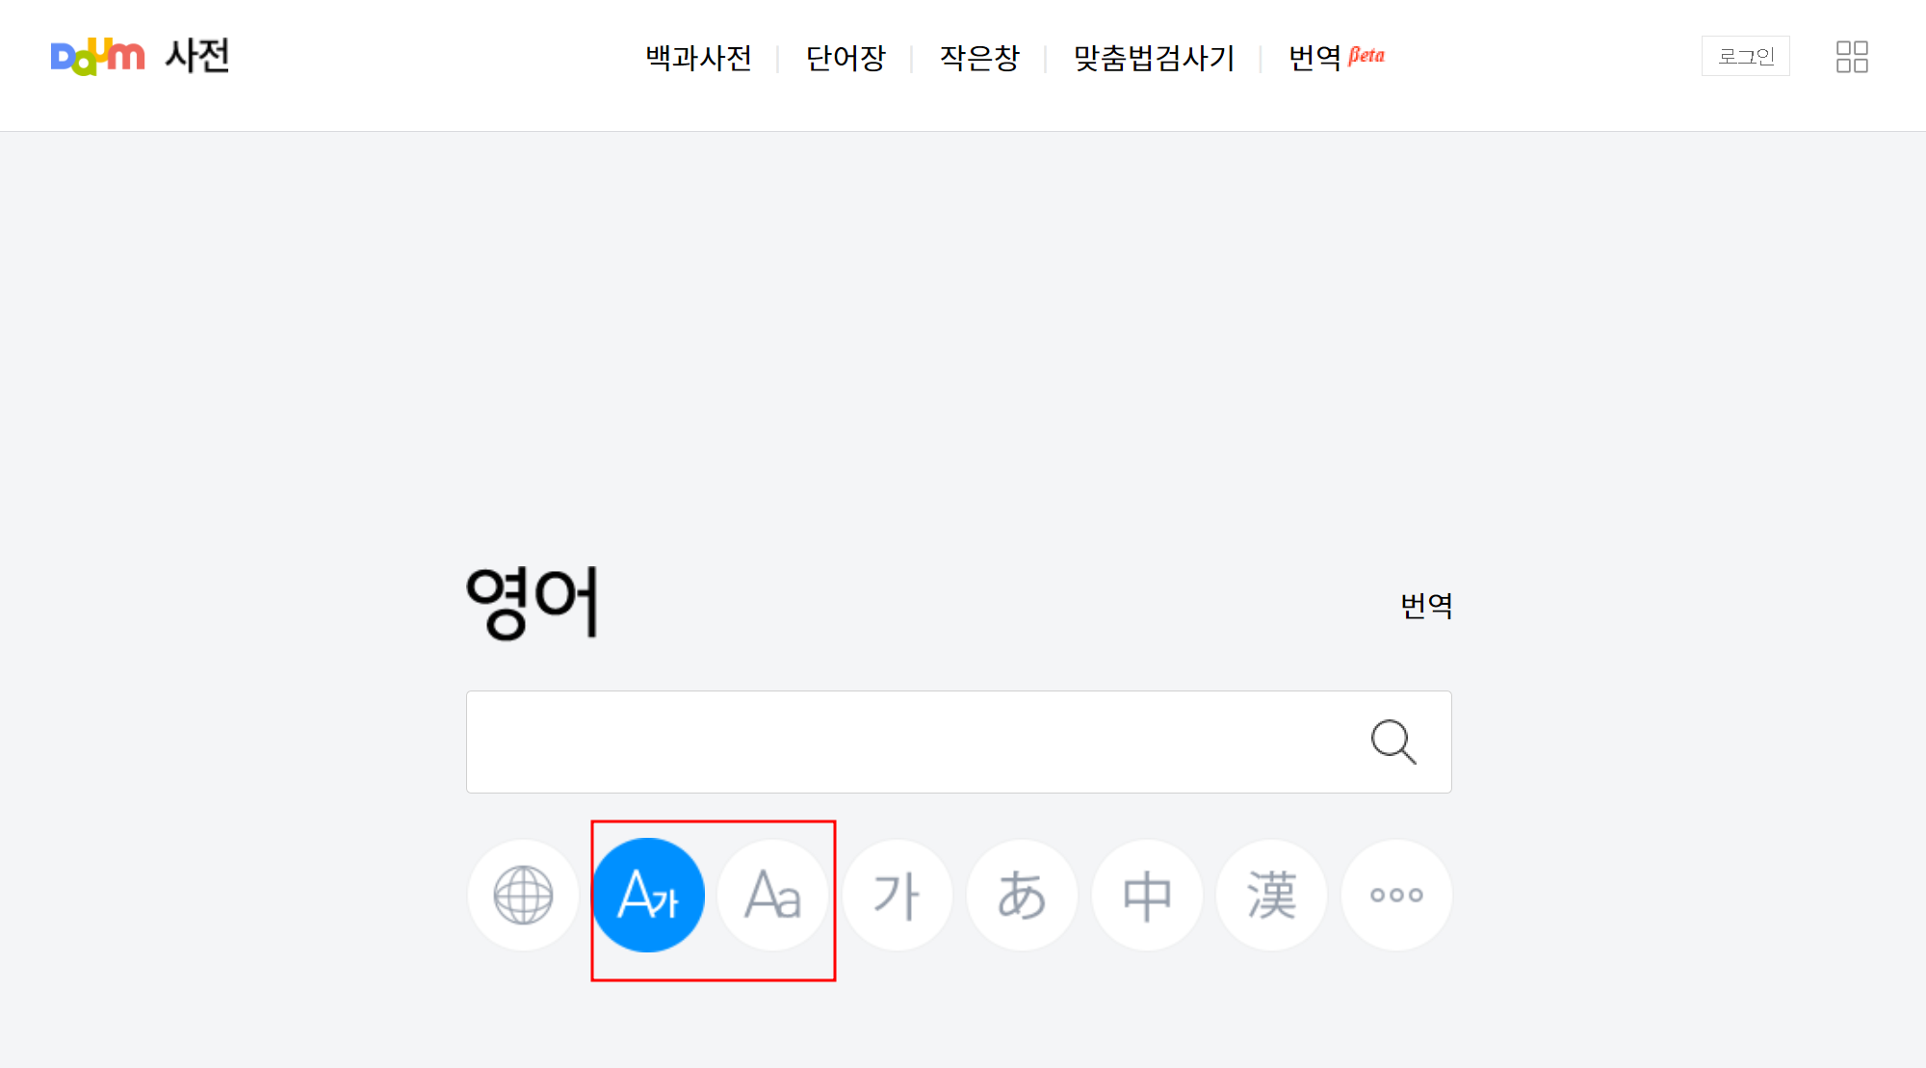The width and height of the screenshot is (1926, 1068).
Task: Select the globe (all languages) icon
Action: coord(523,895)
